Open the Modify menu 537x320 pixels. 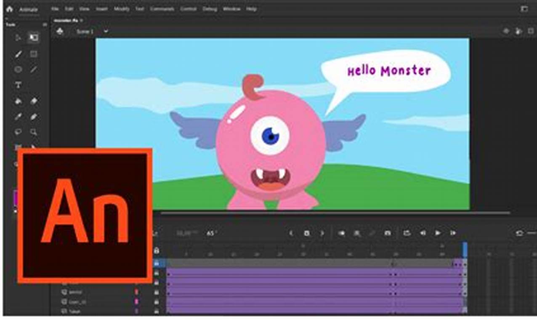click(122, 9)
